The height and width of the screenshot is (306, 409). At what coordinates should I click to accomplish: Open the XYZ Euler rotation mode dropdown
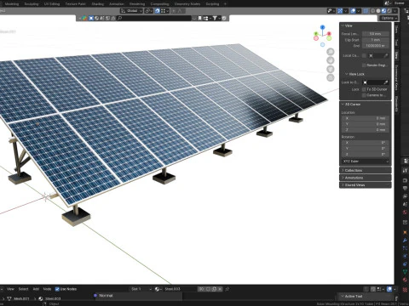365,161
